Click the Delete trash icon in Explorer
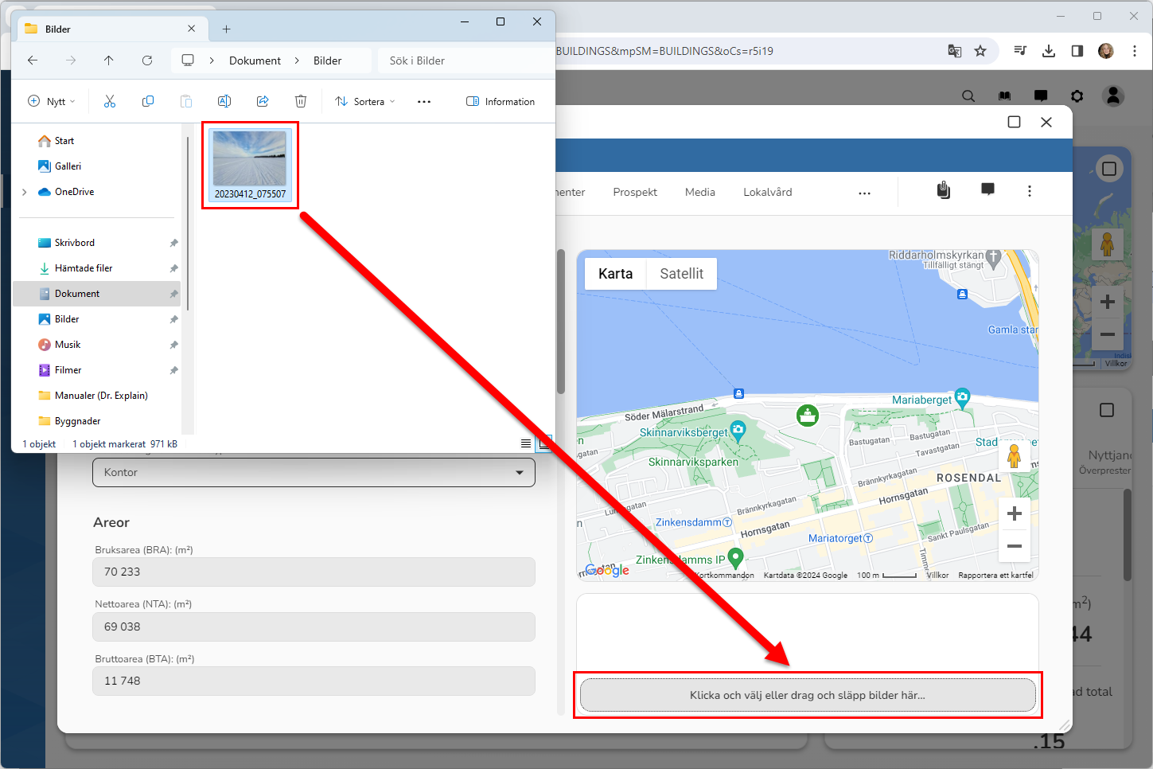 301,101
